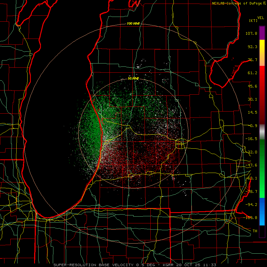Screen dimensions: 267x267
Task: Click the 76.7 velocity scale value
Action: coord(252,60)
